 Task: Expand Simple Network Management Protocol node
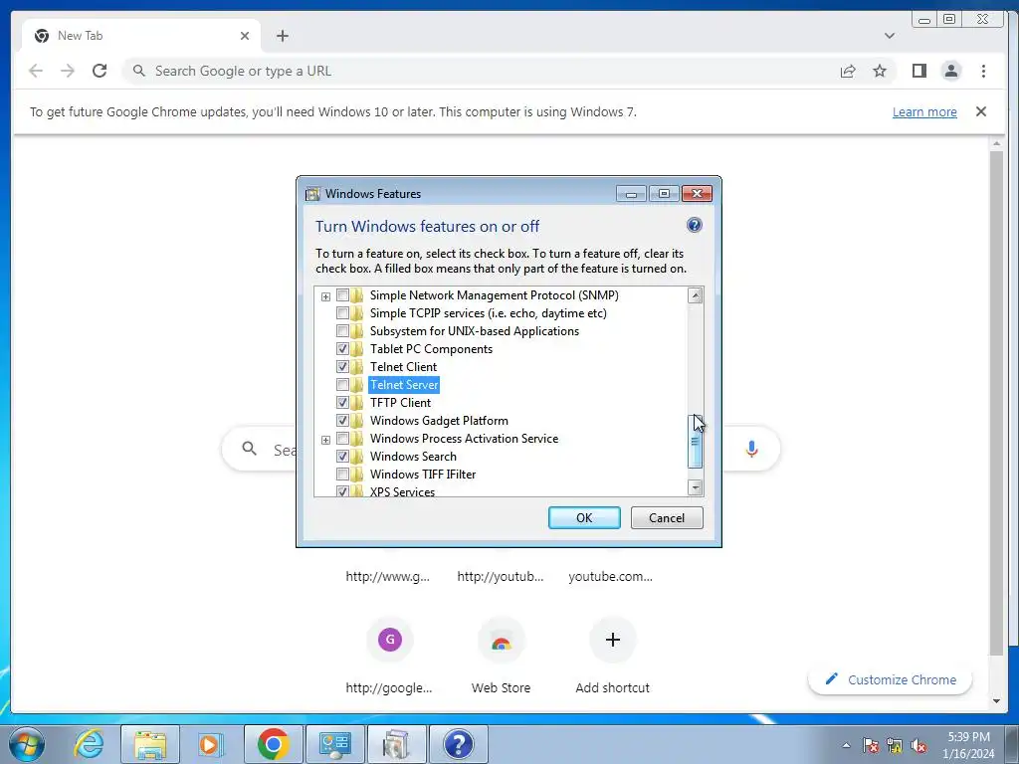(325, 296)
